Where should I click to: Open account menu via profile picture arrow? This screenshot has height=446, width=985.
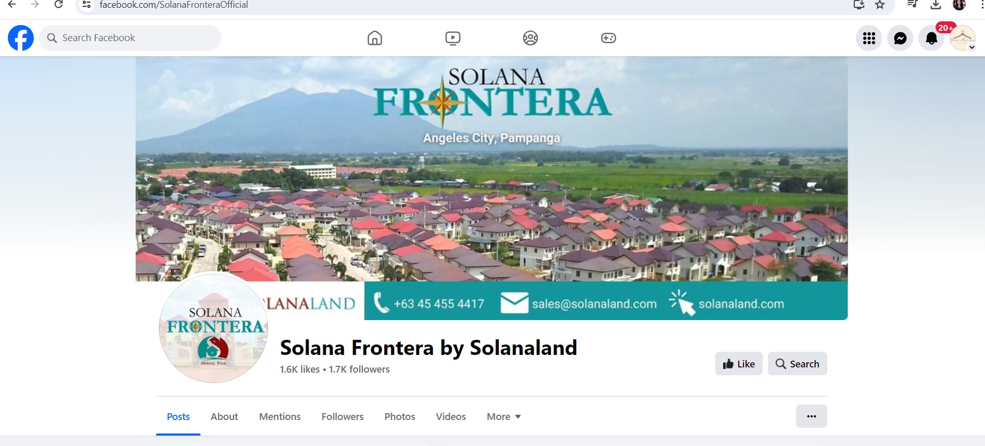971,47
